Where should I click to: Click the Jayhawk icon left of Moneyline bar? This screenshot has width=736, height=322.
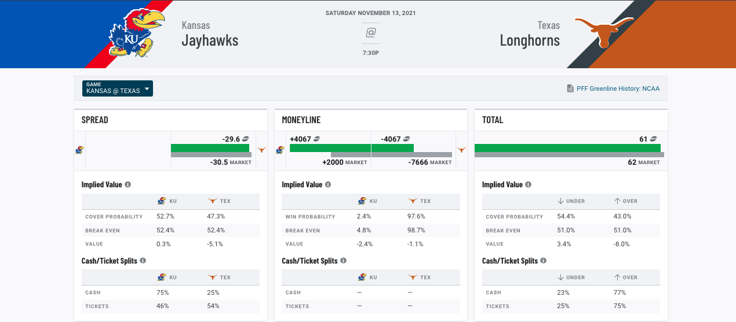(x=280, y=150)
